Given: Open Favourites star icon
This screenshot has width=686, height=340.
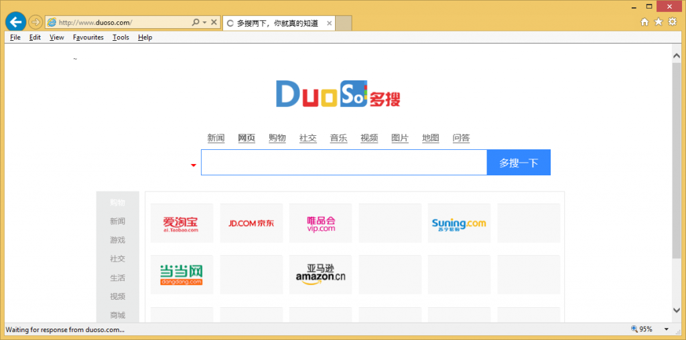Looking at the screenshot, I should click(659, 22).
